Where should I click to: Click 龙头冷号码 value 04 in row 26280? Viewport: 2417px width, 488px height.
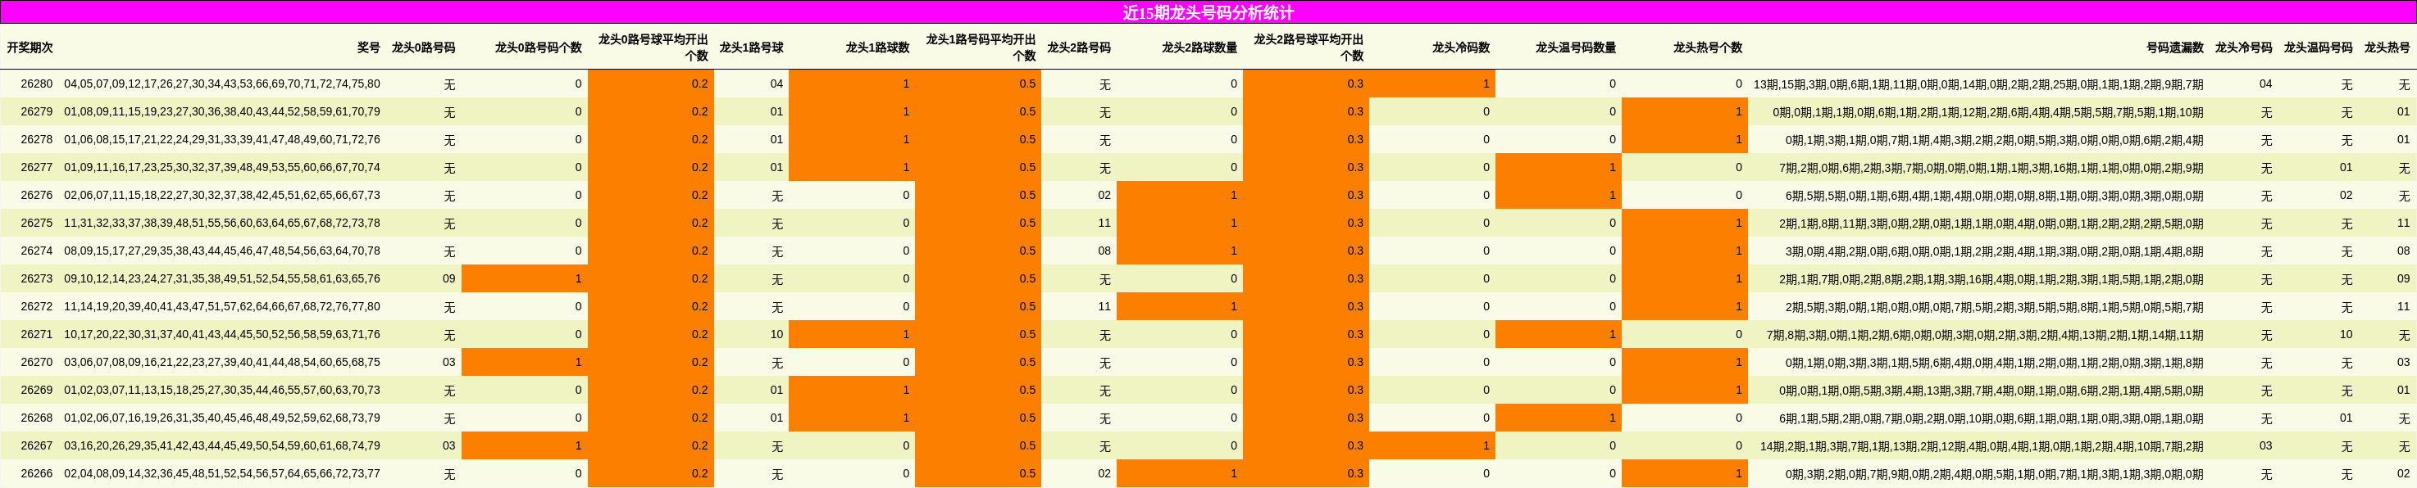(x=2265, y=84)
